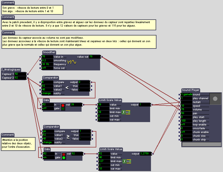Image resolution: width=223 pixels, height=172 pixels.
Task: Open the compare mode field showing lt
Action: point(47,82)
